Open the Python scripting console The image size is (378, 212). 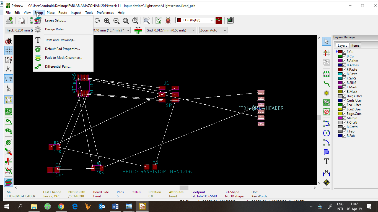coord(231,20)
